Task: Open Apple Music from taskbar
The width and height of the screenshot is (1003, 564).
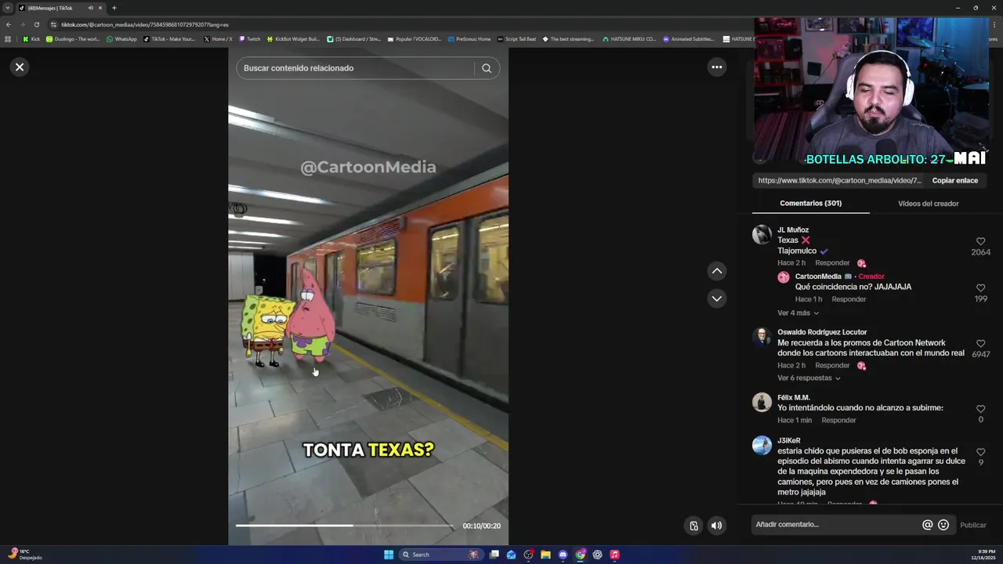Action: click(614, 555)
